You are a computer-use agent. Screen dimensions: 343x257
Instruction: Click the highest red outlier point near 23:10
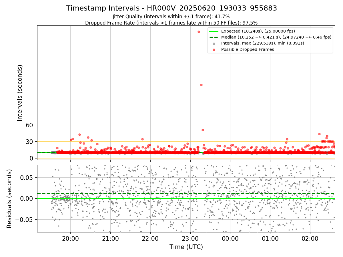[x=199, y=32]
